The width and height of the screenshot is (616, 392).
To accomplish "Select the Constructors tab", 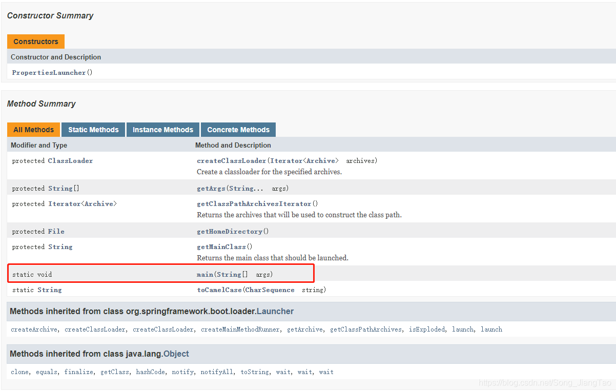I will (x=36, y=42).
